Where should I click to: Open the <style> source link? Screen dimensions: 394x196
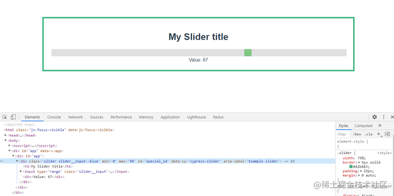point(384,153)
